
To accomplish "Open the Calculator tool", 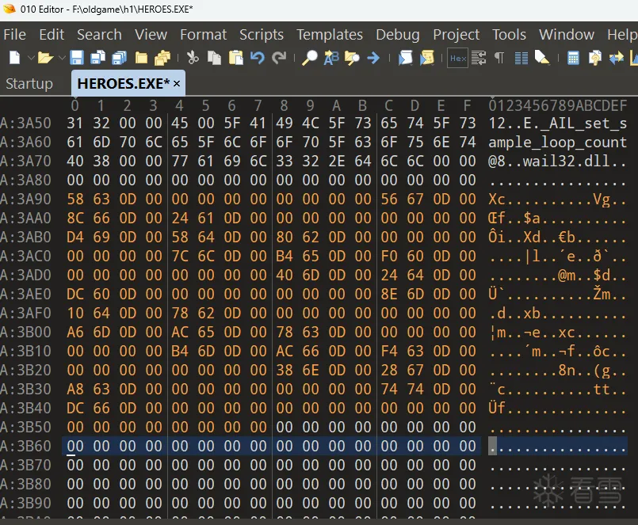I will [x=573, y=58].
